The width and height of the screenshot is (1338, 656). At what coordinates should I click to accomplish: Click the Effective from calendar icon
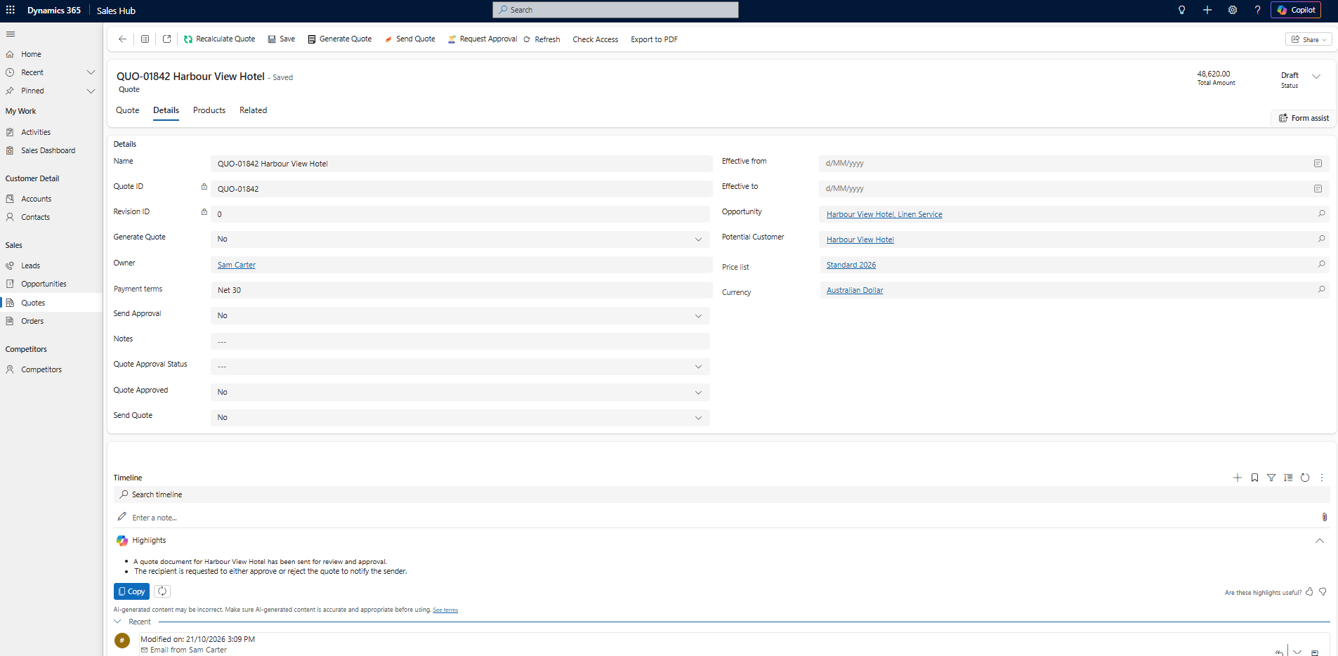(1318, 164)
